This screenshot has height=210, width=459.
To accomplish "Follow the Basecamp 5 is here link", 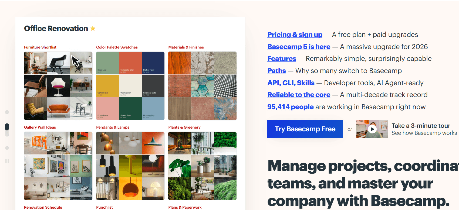I will click(299, 47).
